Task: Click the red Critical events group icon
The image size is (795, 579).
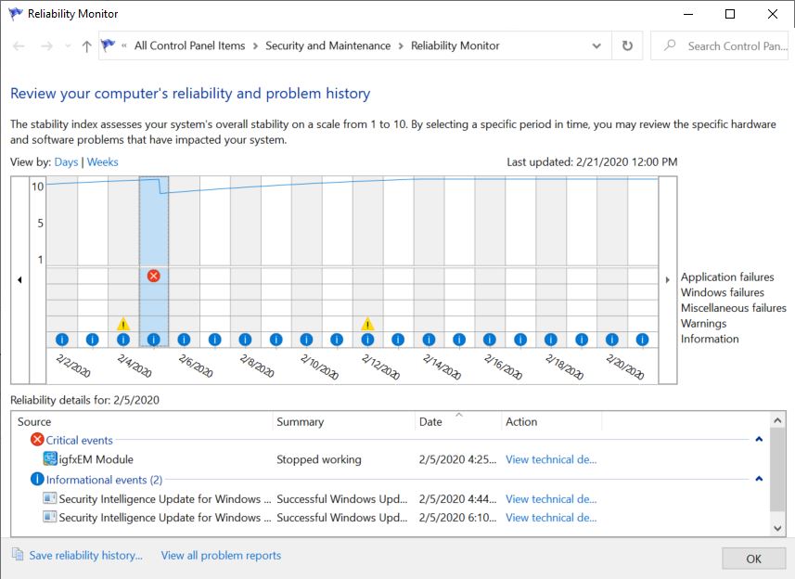Action: pos(37,440)
